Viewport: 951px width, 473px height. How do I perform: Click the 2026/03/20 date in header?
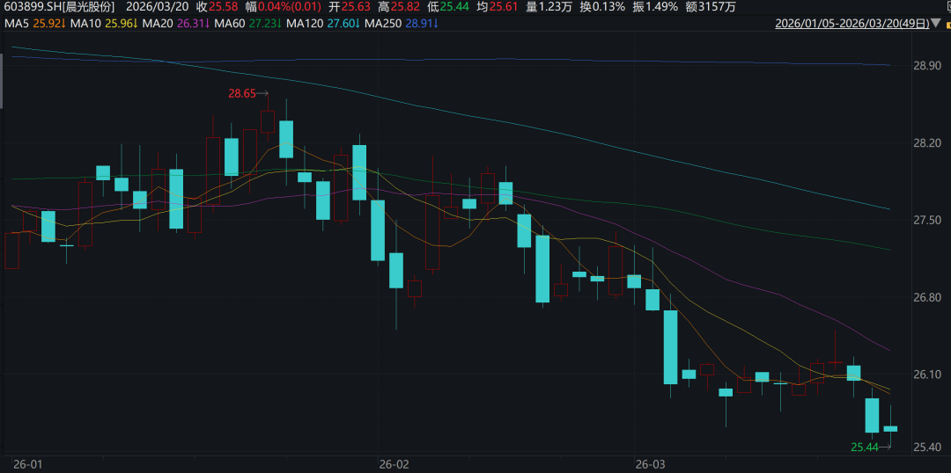[158, 7]
